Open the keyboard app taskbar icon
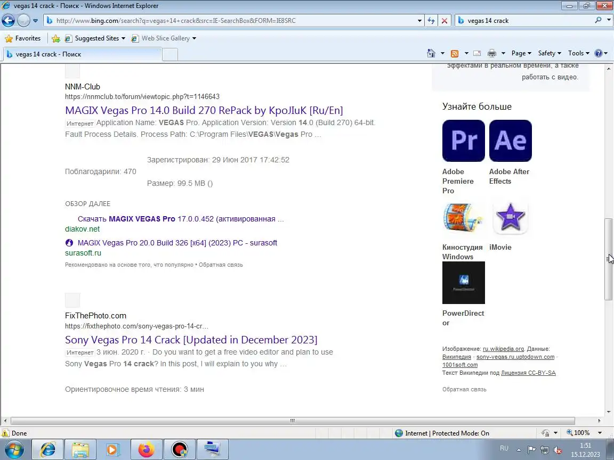 212,449
